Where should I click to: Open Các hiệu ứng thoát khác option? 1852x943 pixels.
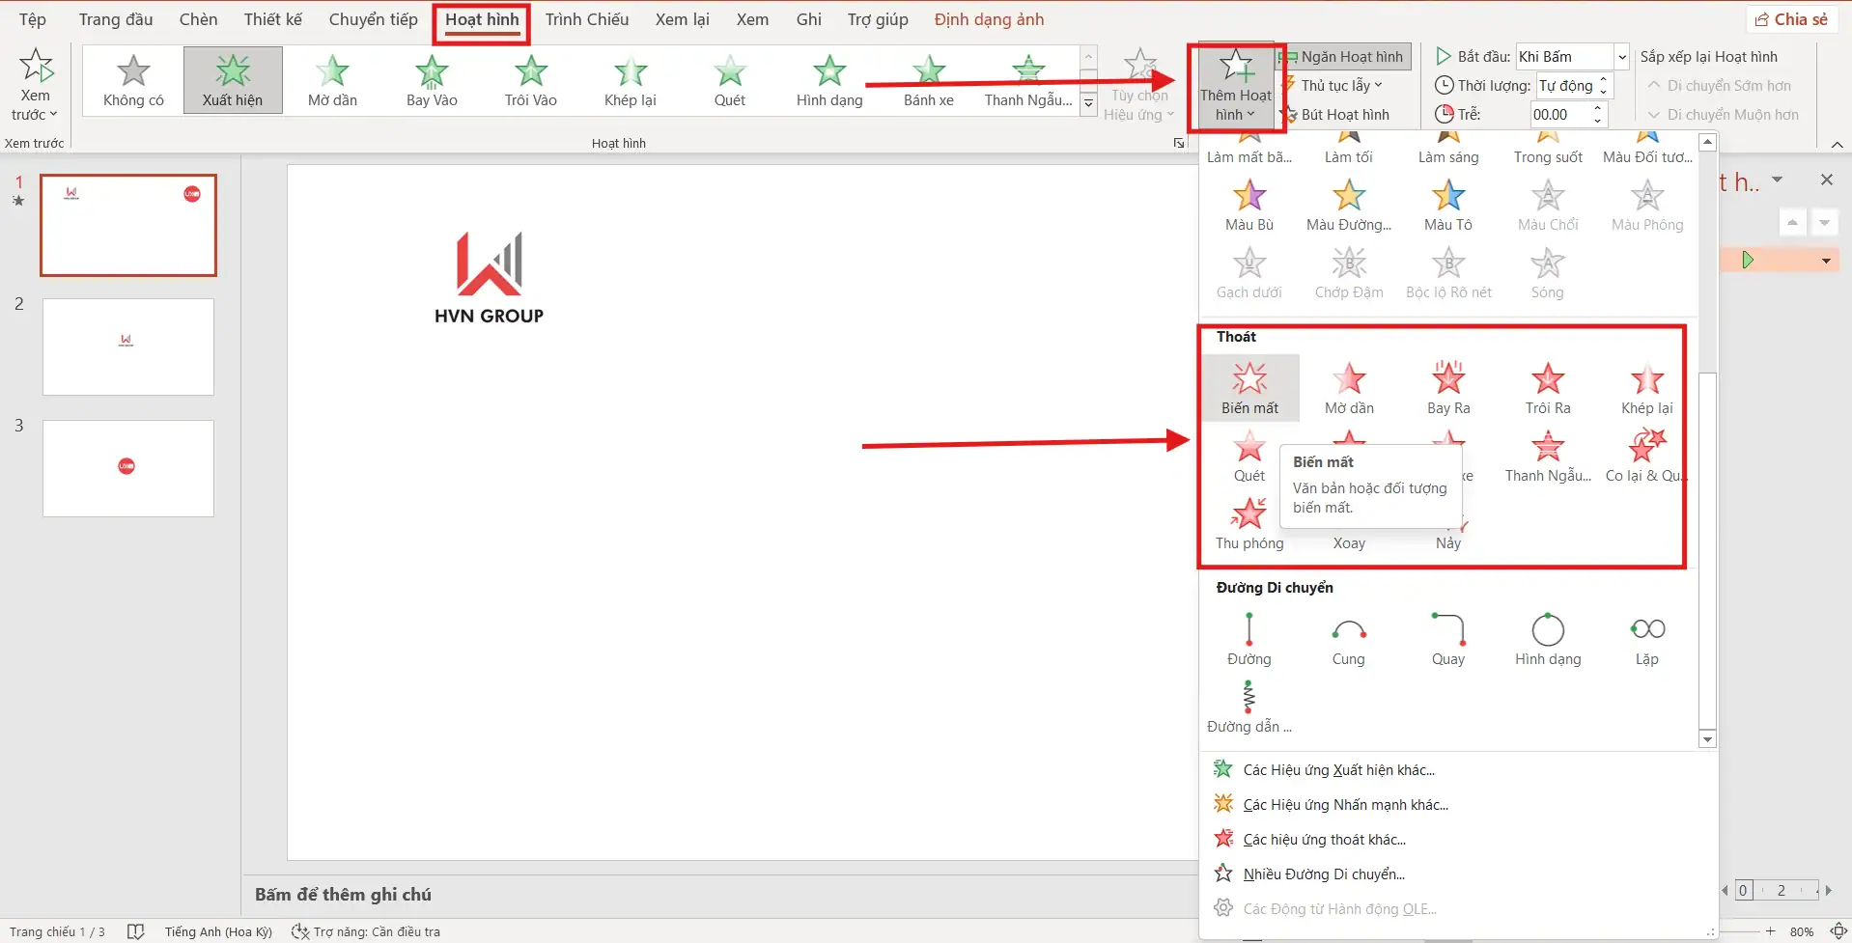tap(1324, 840)
